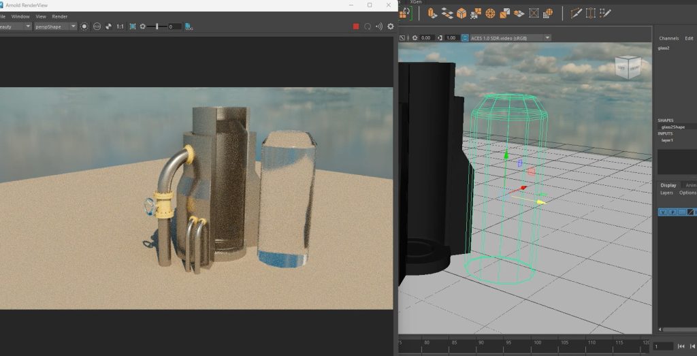Toggle the viewport color management icon
The image size is (697, 356).
click(x=465, y=37)
